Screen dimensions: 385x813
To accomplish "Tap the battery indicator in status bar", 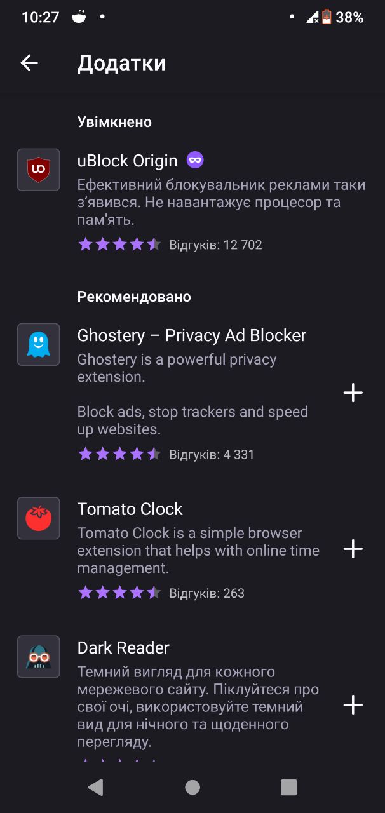I will coord(327,17).
